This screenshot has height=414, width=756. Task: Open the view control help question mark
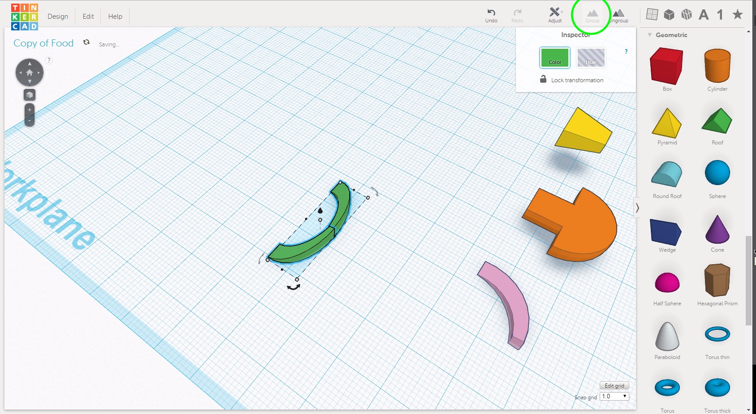click(x=49, y=60)
